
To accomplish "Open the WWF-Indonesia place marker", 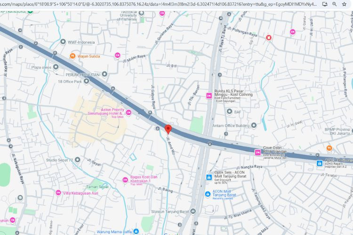I will (x=63, y=42).
